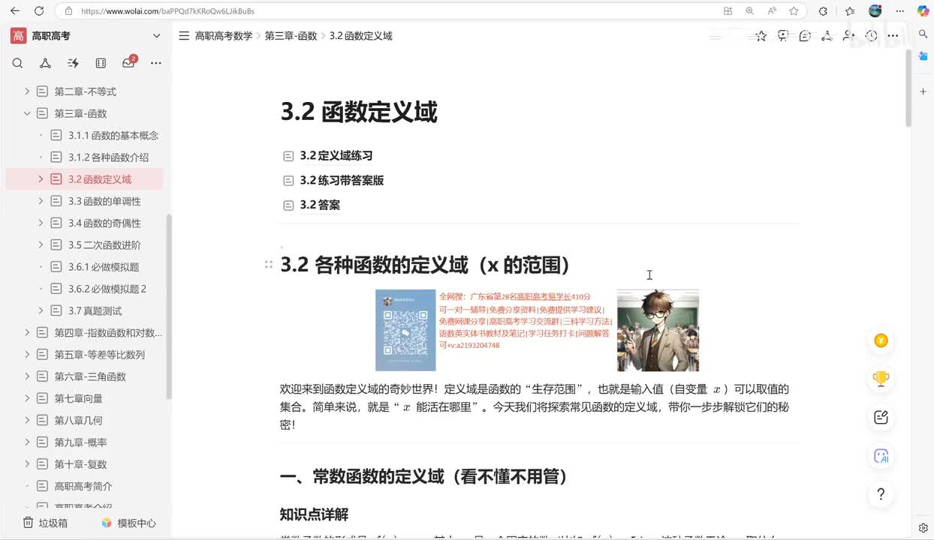Open the AI assistant icon
Screen dimensions: 934x540
pyautogui.click(x=881, y=455)
